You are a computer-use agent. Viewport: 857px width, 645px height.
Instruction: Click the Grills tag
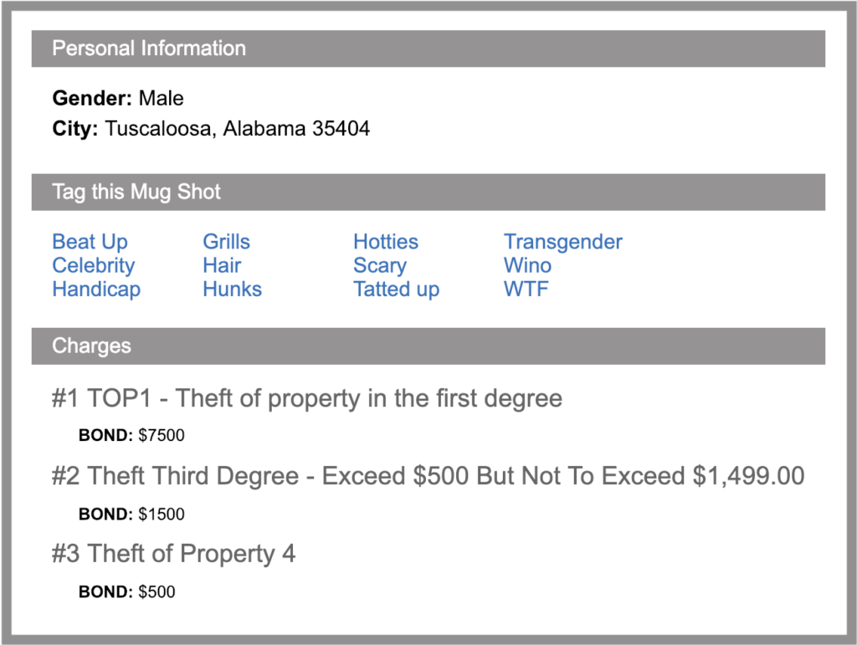[226, 242]
